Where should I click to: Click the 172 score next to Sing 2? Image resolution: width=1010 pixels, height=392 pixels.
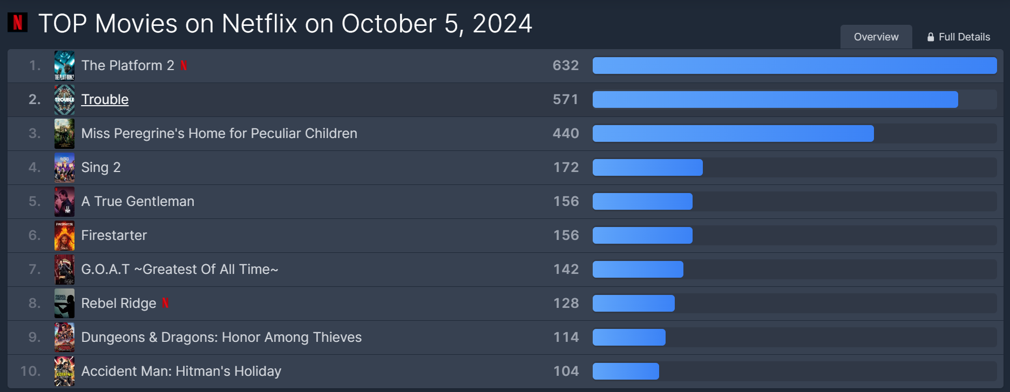[566, 168]
